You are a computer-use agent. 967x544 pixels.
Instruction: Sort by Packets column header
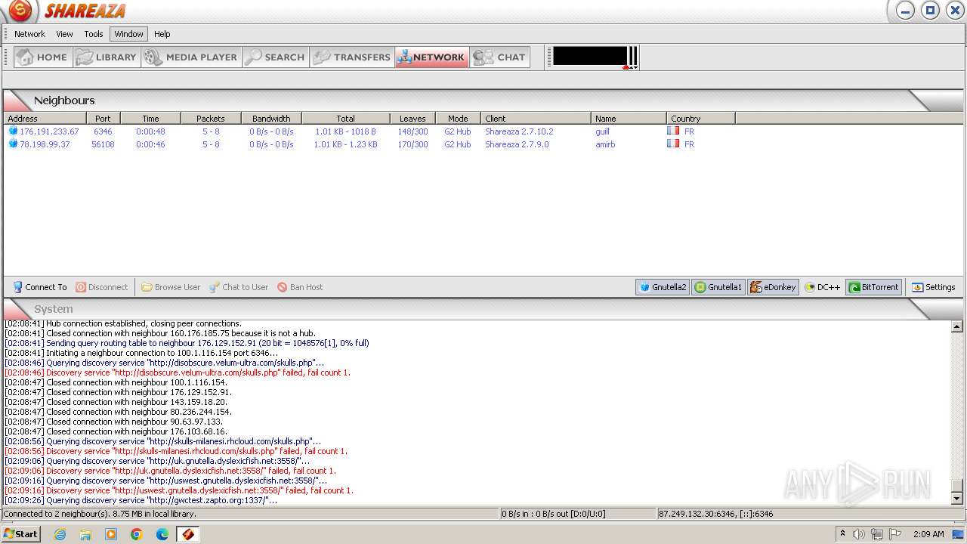pos(211,119)
